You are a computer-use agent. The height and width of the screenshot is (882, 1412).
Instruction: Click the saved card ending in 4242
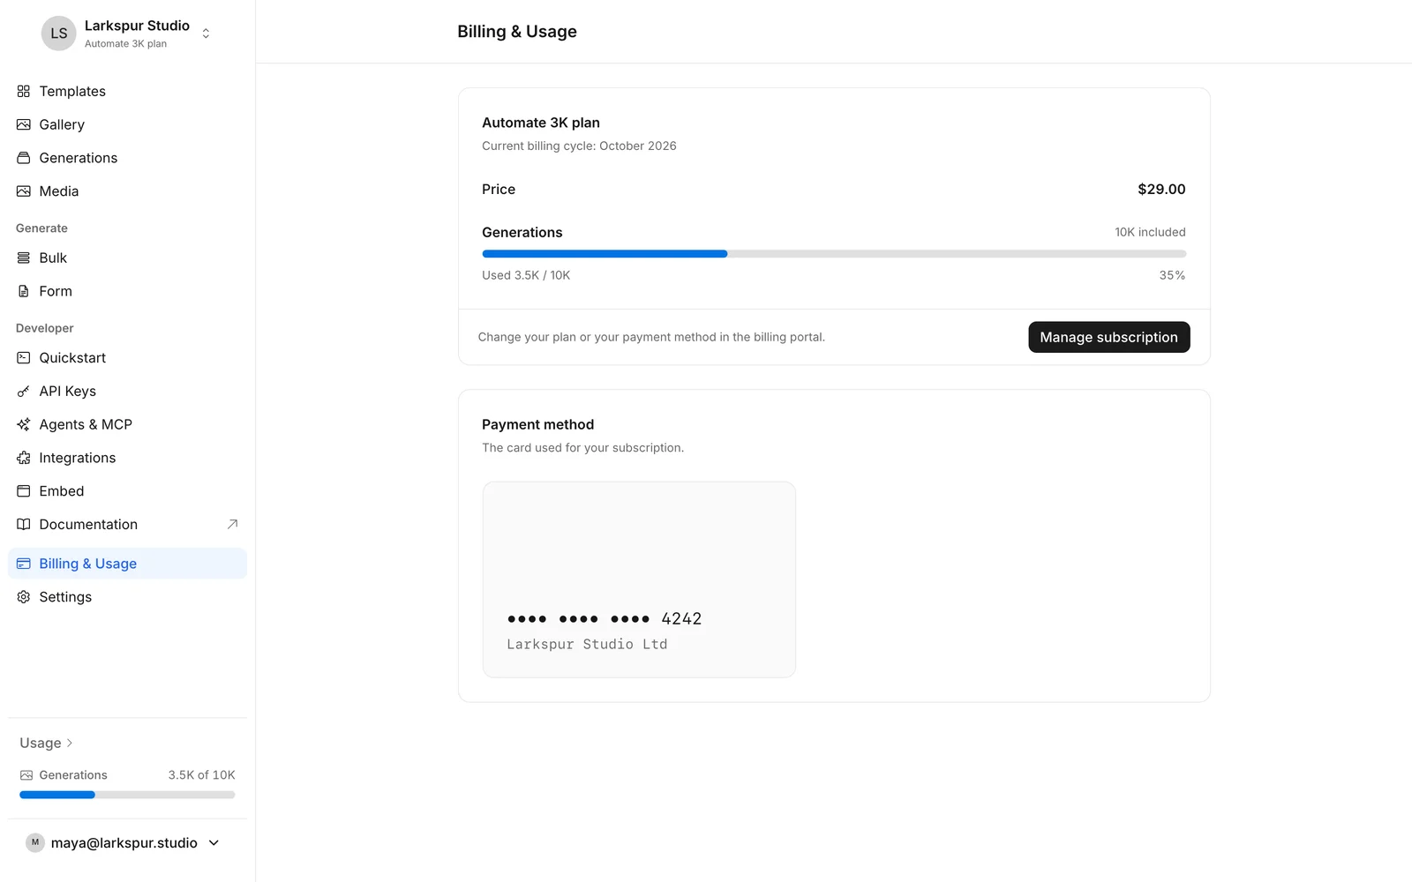[639, 579]
